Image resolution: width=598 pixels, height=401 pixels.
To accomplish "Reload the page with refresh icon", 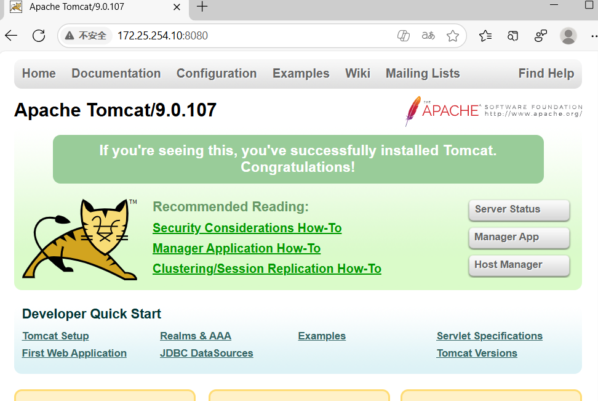I will [x=39, y=36].
